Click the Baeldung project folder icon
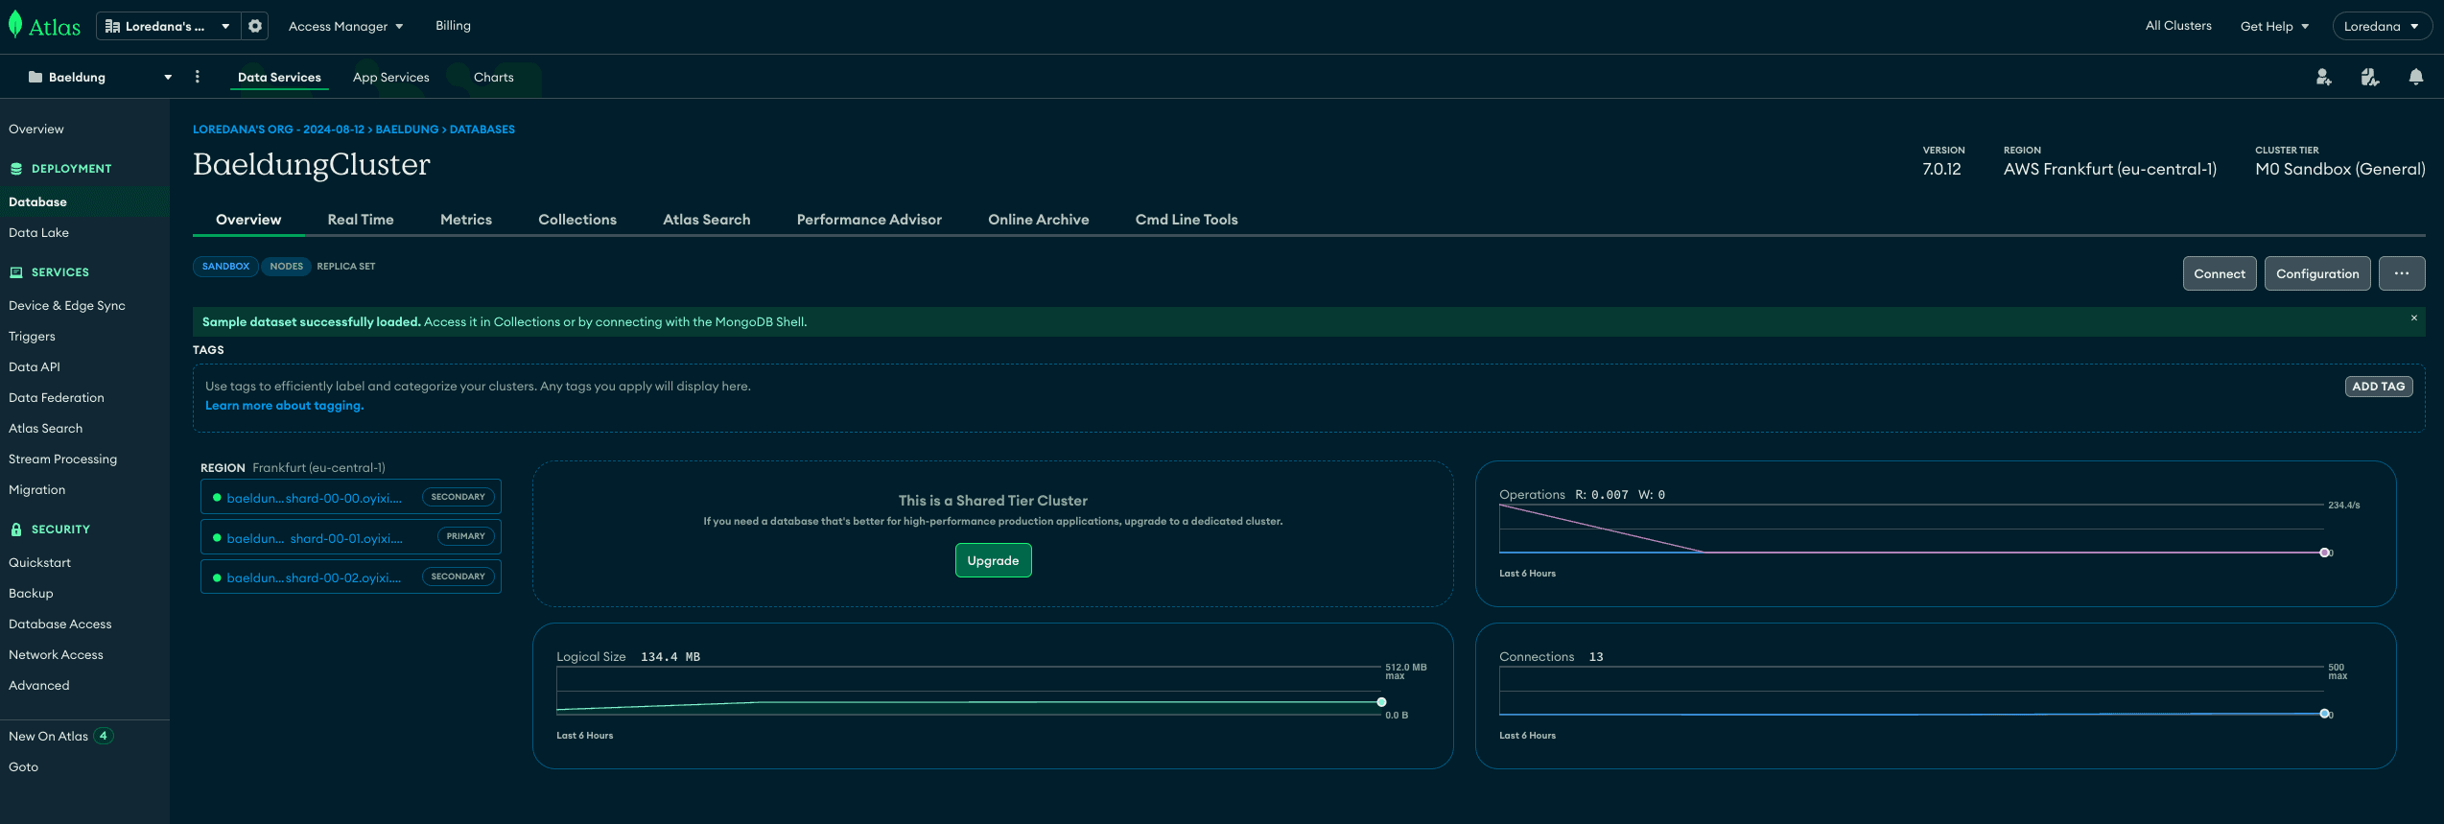Screen dimensions: 2444x824 tap(35, 77)
